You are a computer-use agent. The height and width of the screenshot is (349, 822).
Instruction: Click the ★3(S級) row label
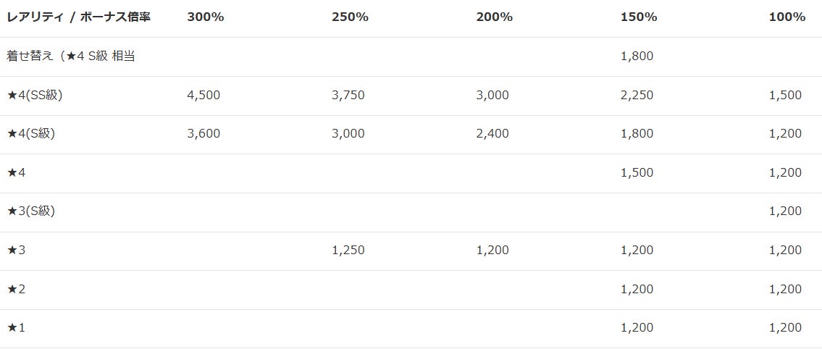(x=31, y=211)
